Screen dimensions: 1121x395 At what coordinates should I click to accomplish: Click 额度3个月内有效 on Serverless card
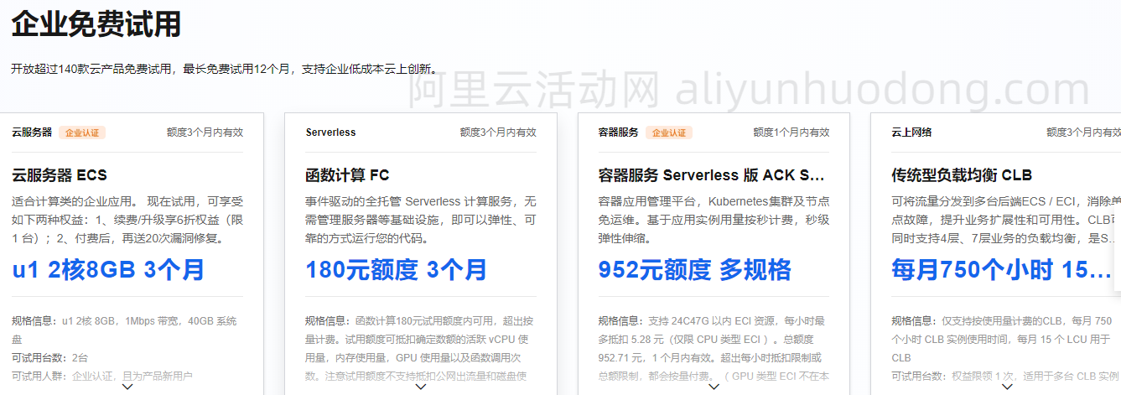(498, 133)
